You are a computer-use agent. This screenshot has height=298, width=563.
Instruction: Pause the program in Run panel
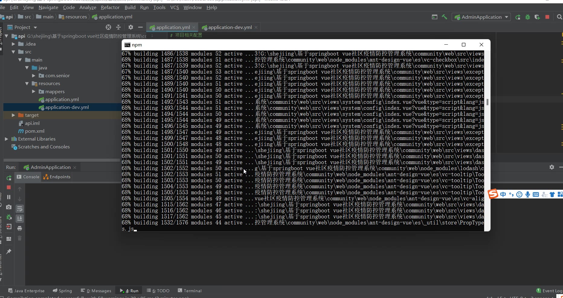click(9, 197)
